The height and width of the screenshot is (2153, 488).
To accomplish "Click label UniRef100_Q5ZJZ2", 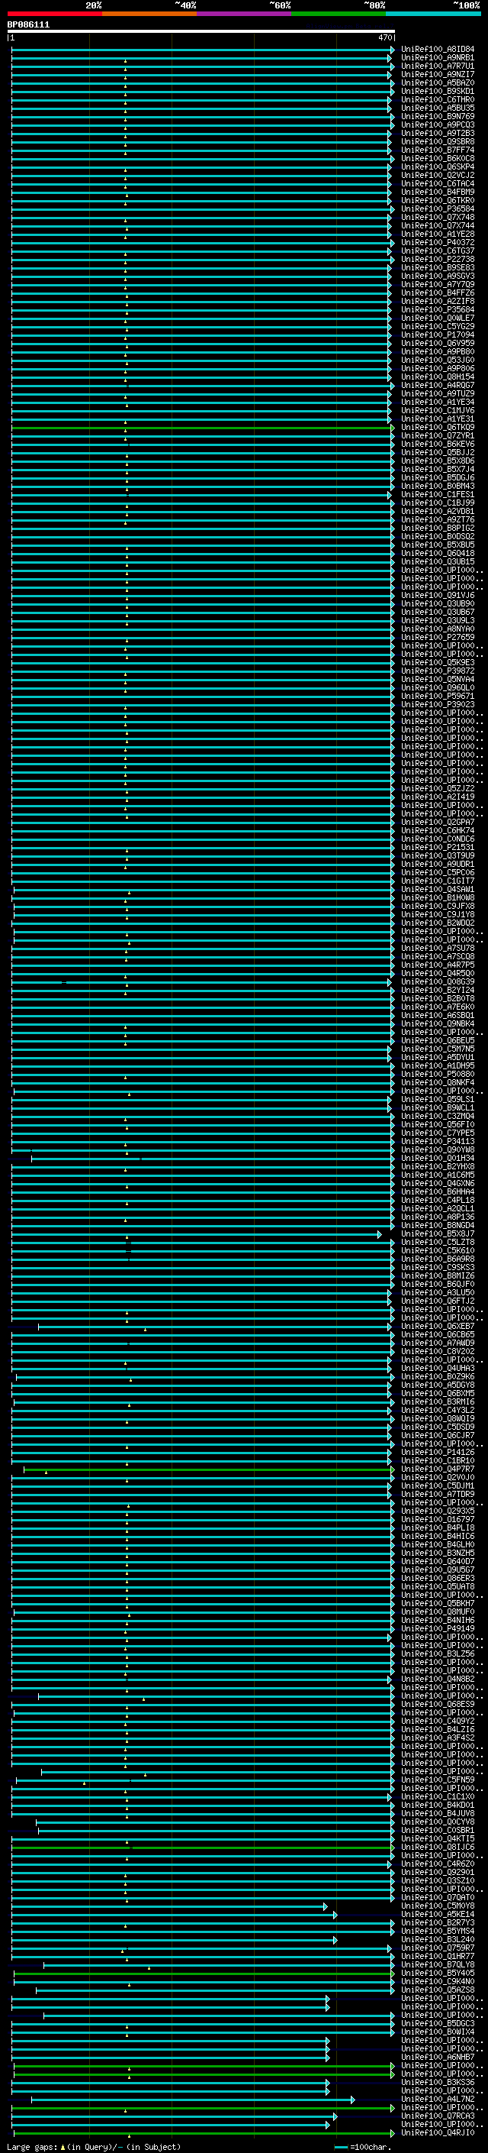I will [438, 788].
